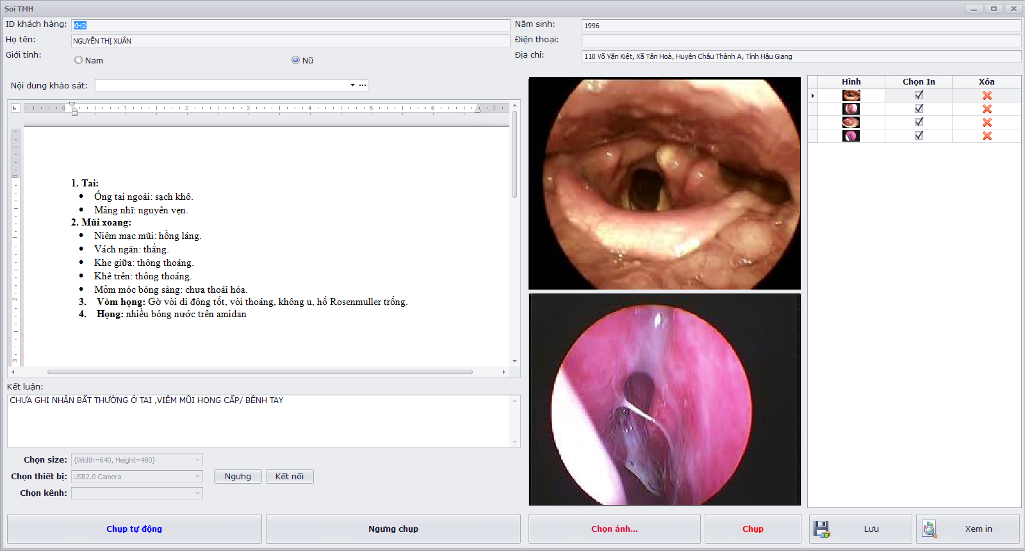Delete the fourth image with red X
Image resolution: width=1025 pixels, height=551 pixels.
(x=987, y=136)
